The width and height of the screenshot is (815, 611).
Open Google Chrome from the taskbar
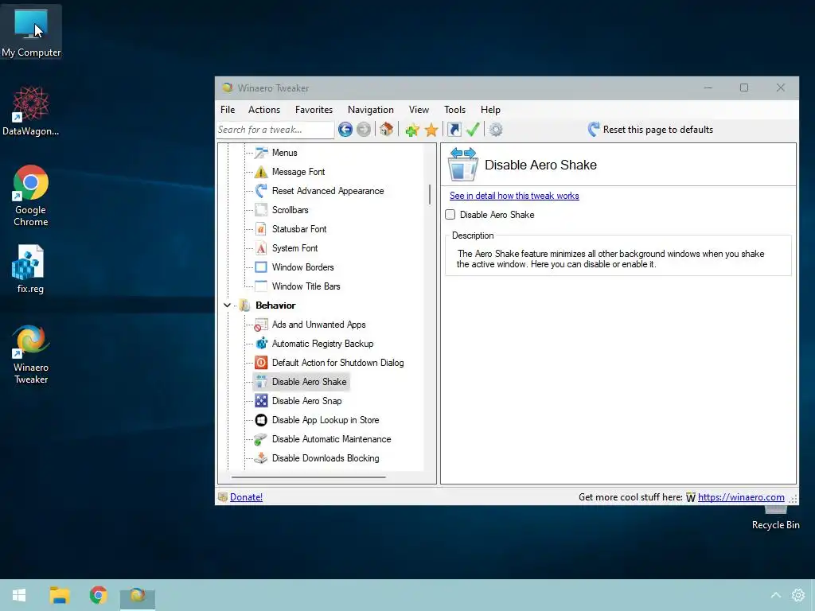tap(98, 595)
